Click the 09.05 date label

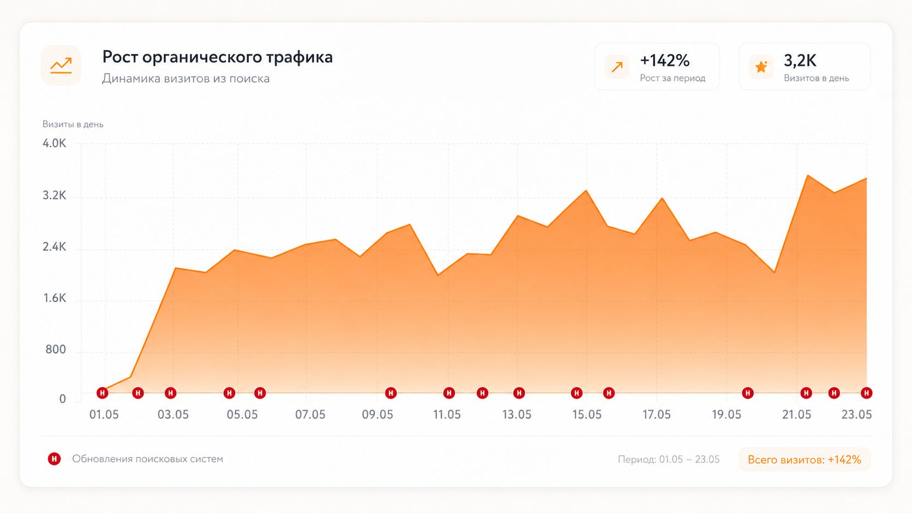(x=377, y=415)
